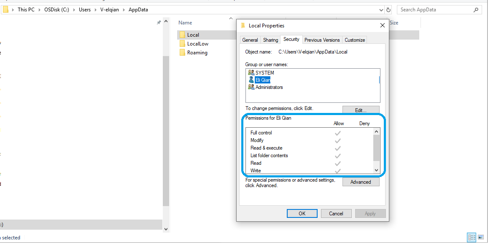Open Advanced security settings
This screenshot has height=244, width=488.
[x=361, y=182]
